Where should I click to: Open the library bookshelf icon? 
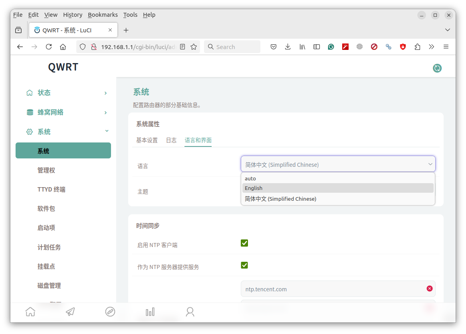[302, 47]
